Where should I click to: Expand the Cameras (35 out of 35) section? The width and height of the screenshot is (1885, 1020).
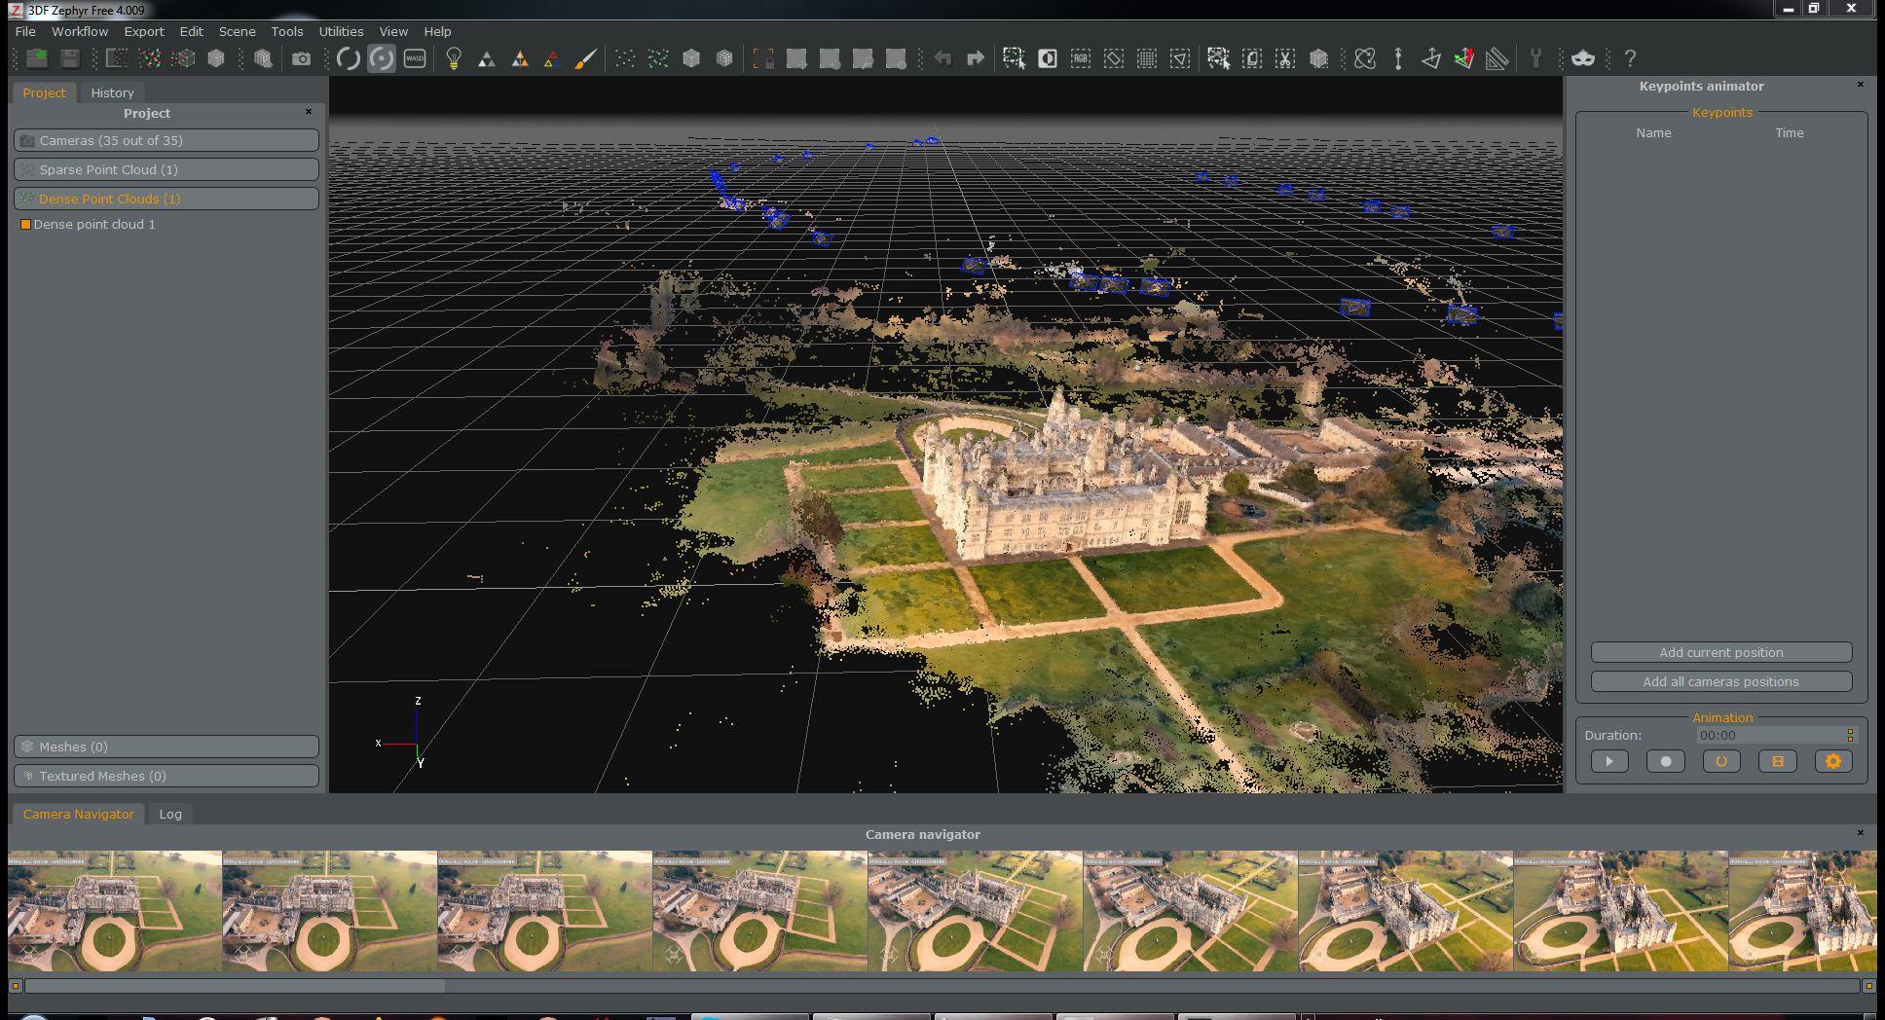[x=166, y=141]
